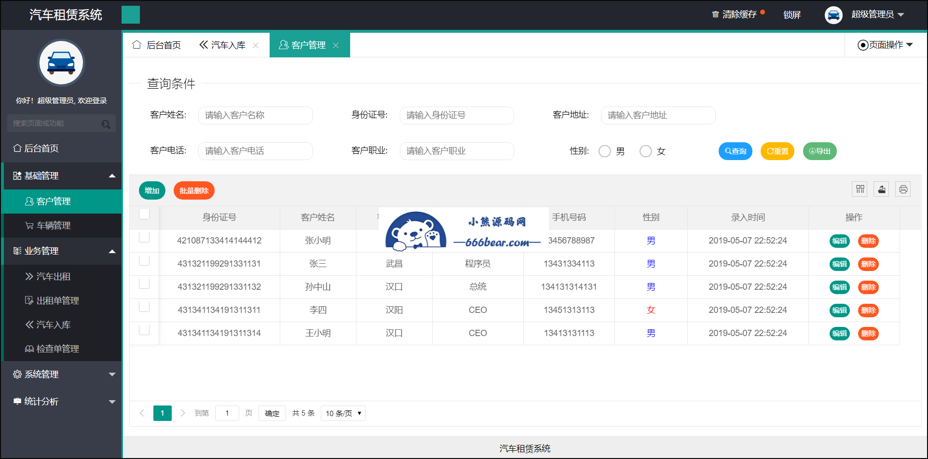Open the 超级管理员 user dropdown
This screenshot has width=928, height=459.
click(877, 14)
